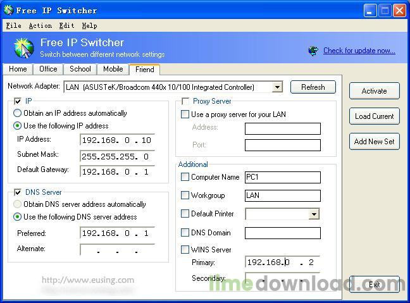Enable the WINS Server checkbox
Viewport: 410px width, 303px height.
[185, 250]
